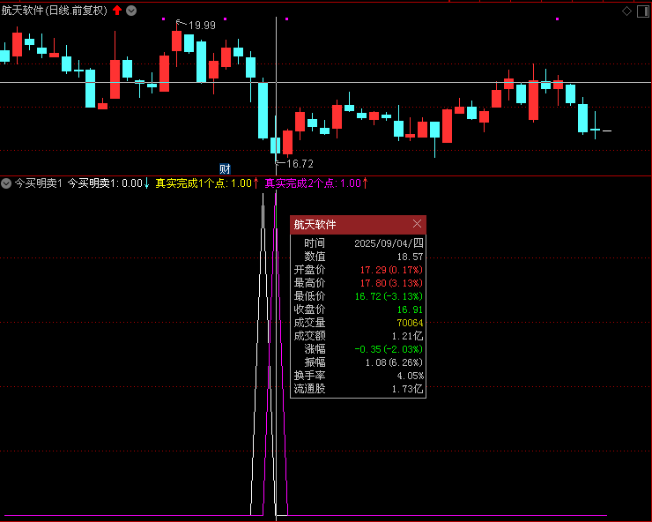Click the 开盘价 17.29 value
Viewport: 652px width, 522px height.
coord(391,270)
